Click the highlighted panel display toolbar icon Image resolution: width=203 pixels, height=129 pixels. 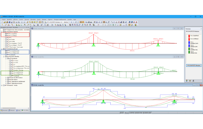click(129, 25)
